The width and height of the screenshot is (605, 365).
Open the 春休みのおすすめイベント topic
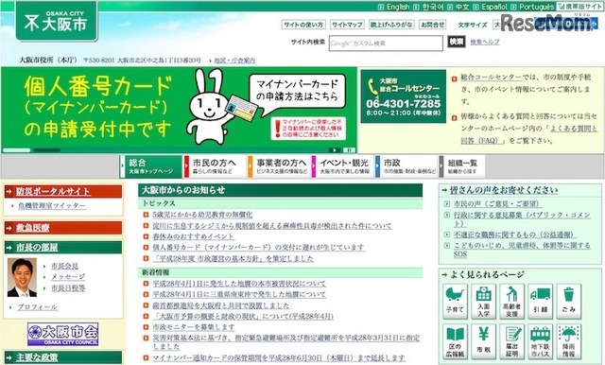pyautogui.click(x=193, y=236)
